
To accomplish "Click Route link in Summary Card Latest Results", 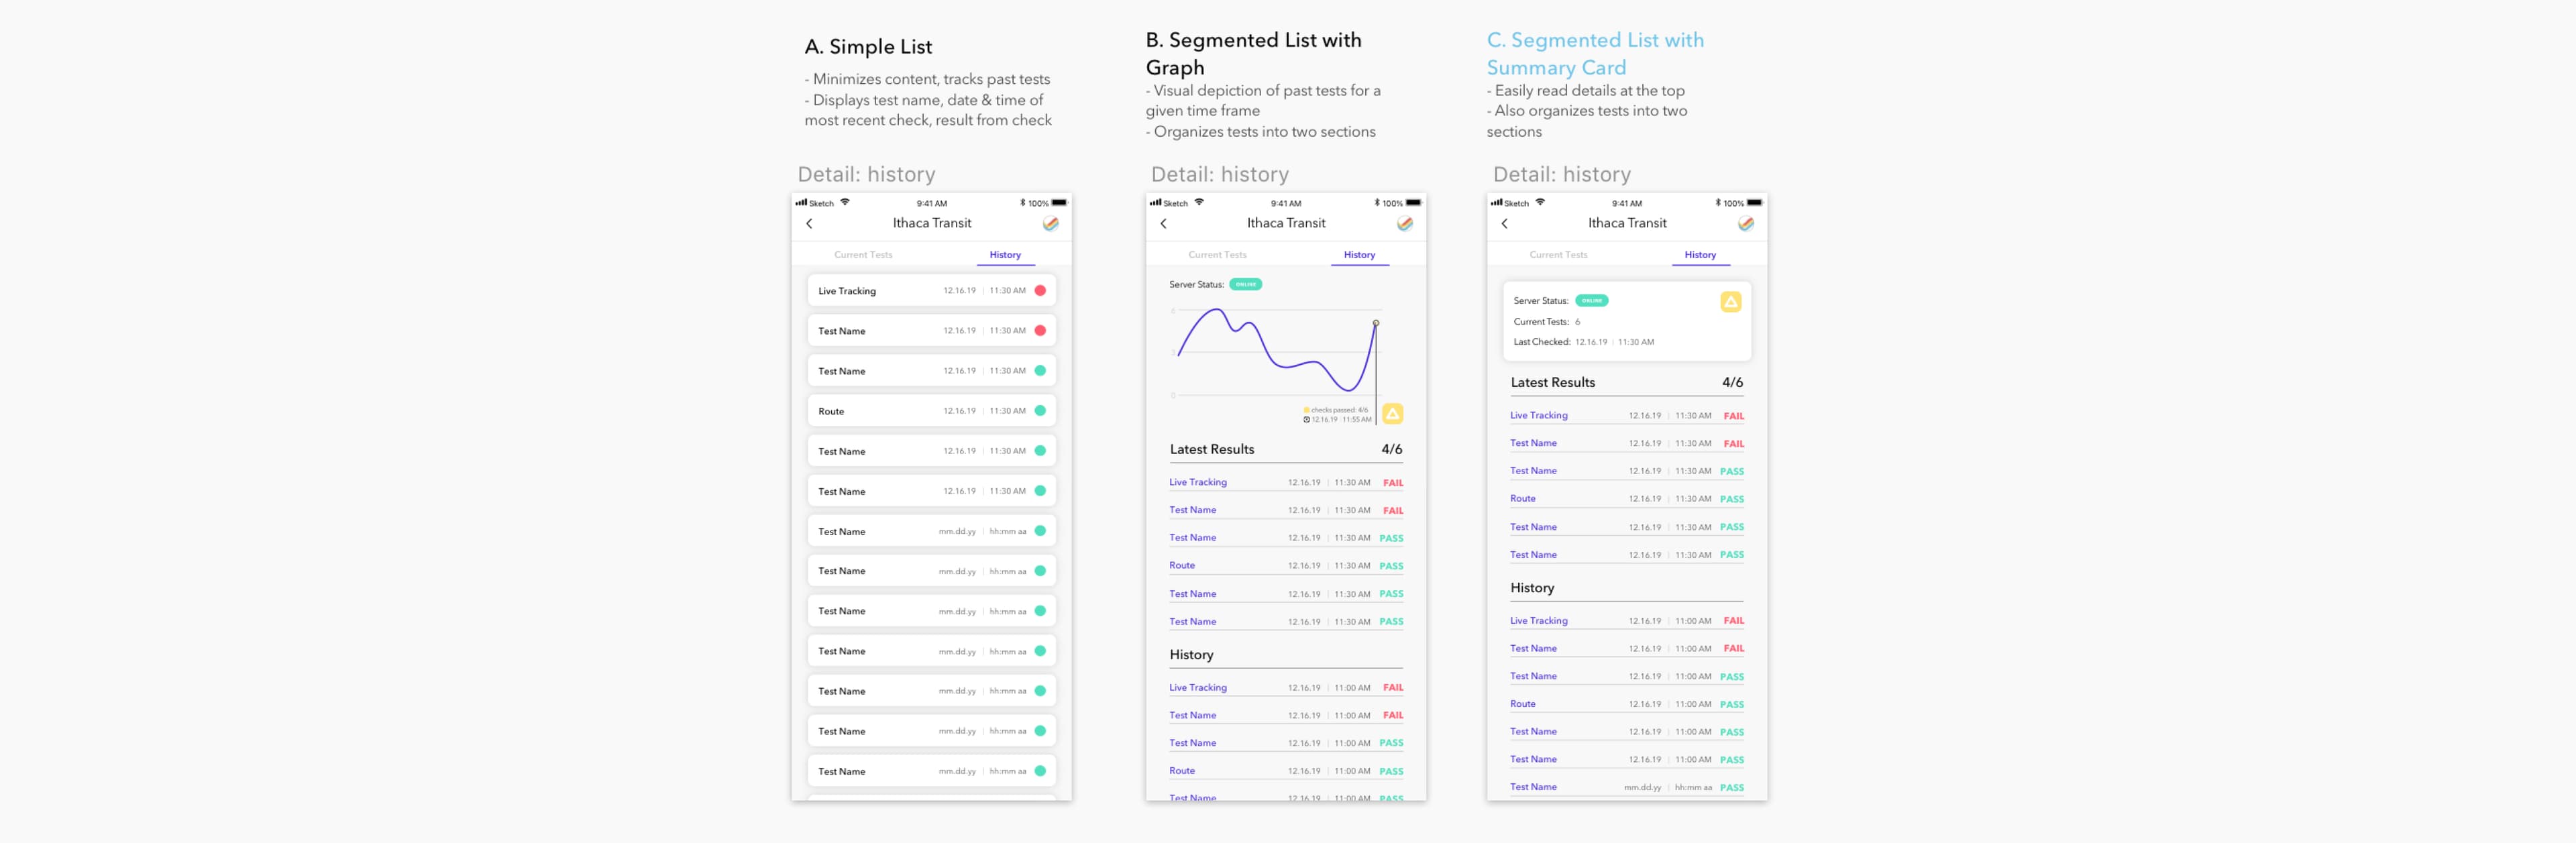I will tap(1522, 499).
